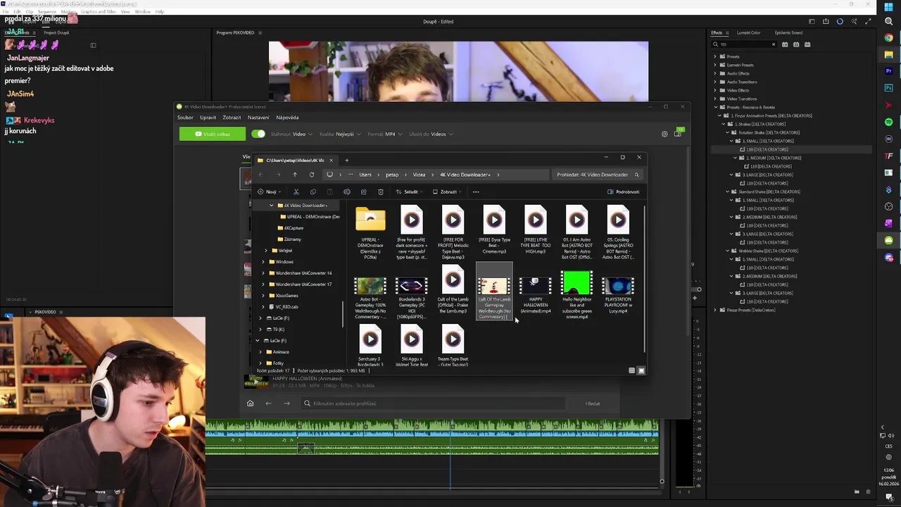Click back arrow in 4K Downloader browser bar

click(268, 403)
